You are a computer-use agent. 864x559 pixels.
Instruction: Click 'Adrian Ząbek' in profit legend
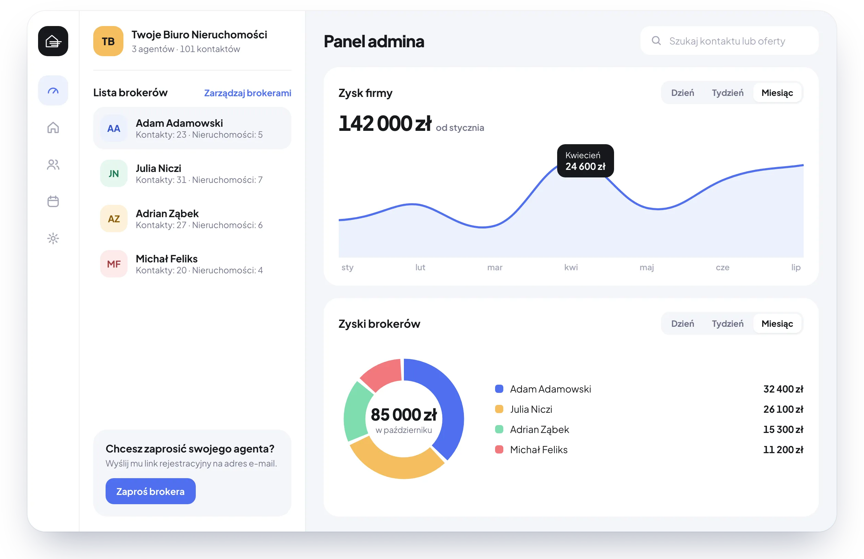point(539,430)
